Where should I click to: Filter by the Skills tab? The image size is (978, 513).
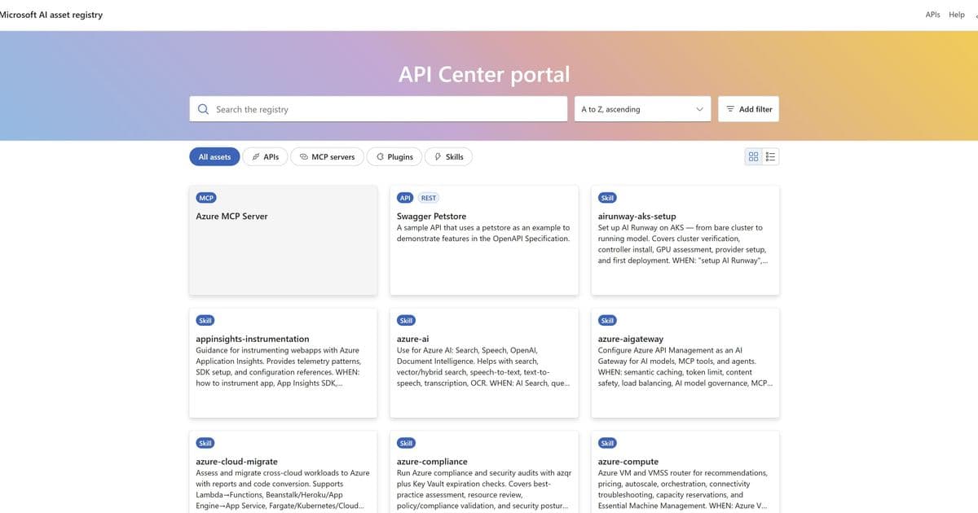point(448,156)
